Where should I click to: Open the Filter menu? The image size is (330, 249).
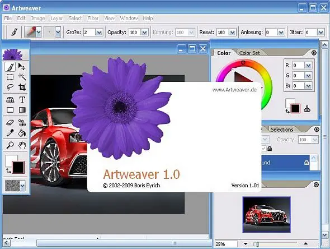click(93, 19)
